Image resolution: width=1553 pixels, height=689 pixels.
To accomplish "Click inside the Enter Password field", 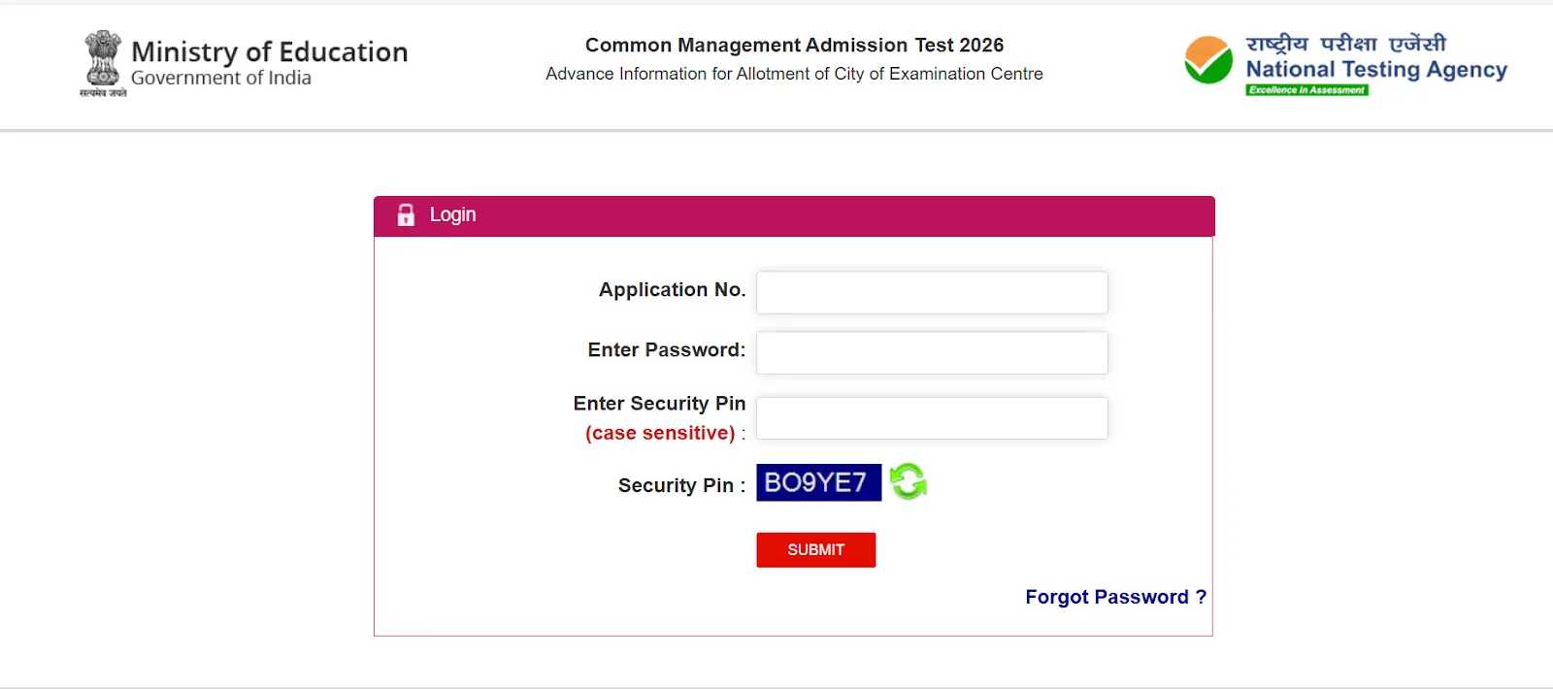I will (x=931, y=352).
